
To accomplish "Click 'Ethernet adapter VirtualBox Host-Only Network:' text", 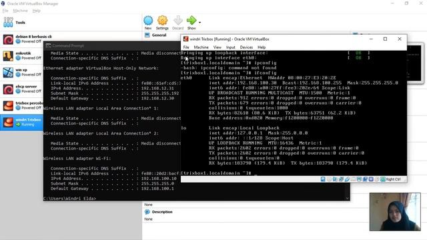I will (101, 68).
